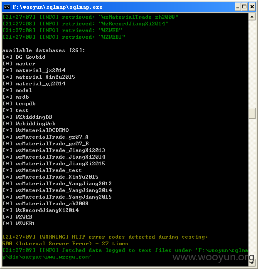
Task: Click the wzMaterialTrade_JiangXi2015 entry
Action: pos(54,164)
